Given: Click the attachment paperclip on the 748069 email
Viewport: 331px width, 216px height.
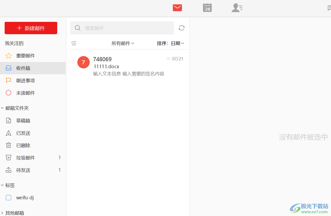Looking at the screenshot, I should pyautogui.click(x=168, y=59).
